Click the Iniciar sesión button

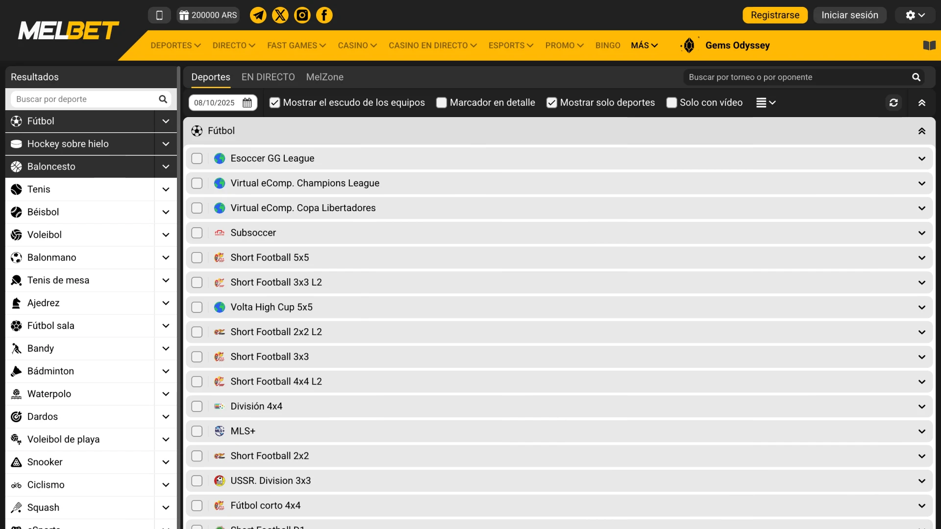point(849,15)
